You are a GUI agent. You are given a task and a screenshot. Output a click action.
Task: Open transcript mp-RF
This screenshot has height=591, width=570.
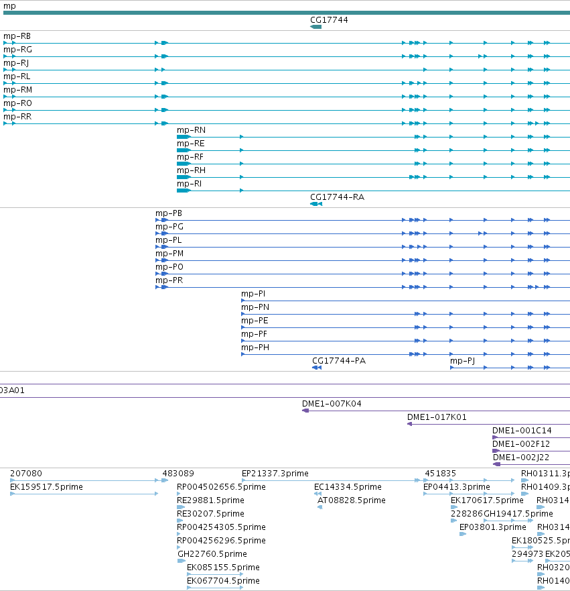click(x=190, y=157)
